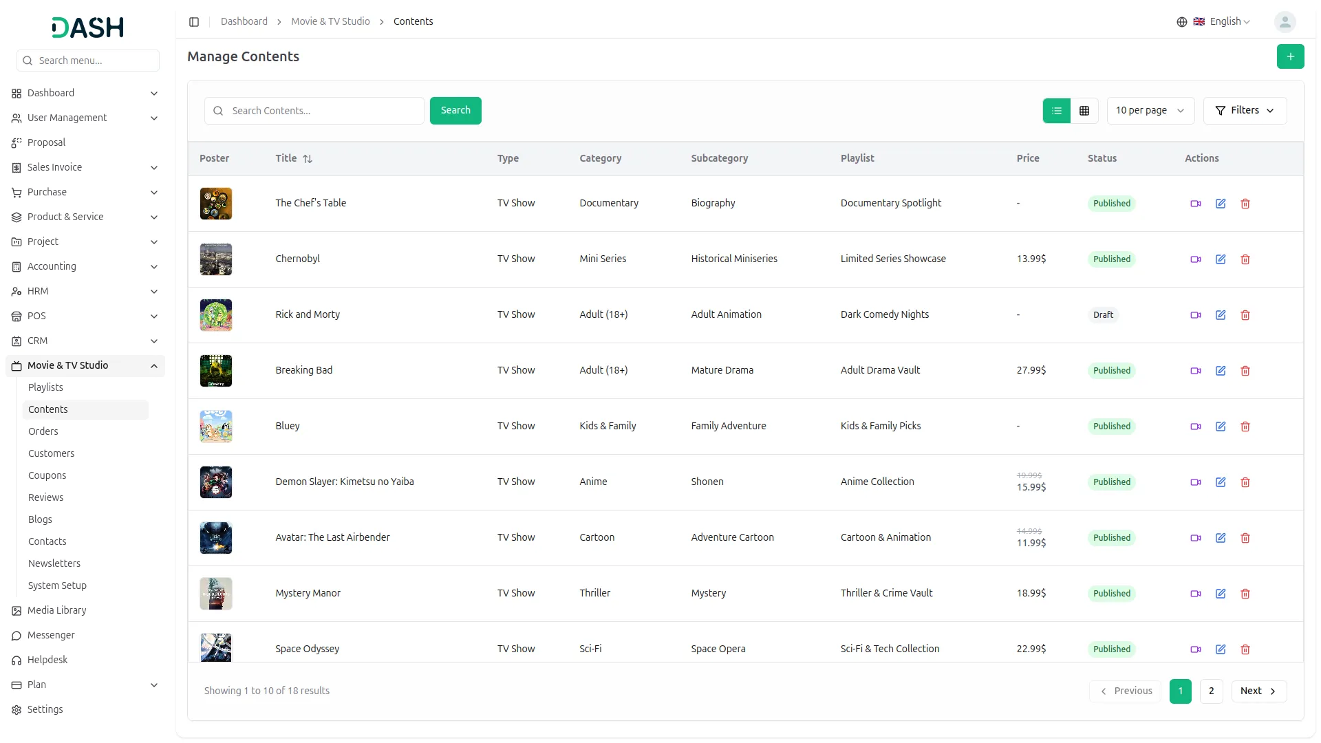Screen dimensions: 1321x743
Task: Click the Dashboard breadcrumb link
Action: 244,22
